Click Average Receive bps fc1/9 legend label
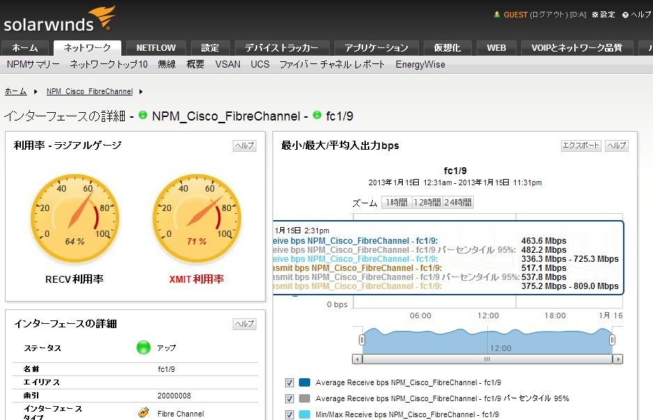 tap(408, 382)
